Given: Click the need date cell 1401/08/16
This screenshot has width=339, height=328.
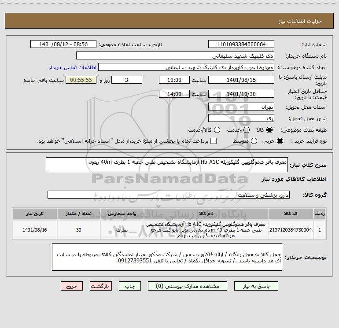Looking at the screenshot, I should (35, 230).
